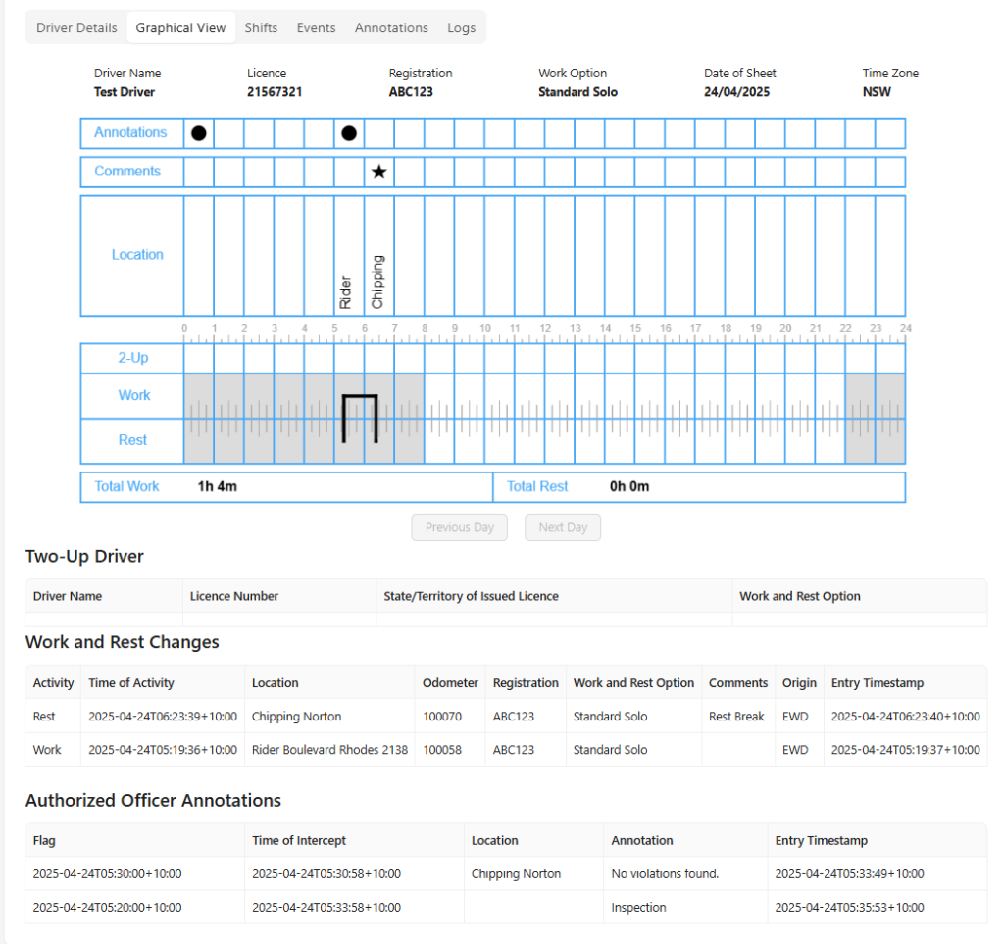This screenshot has height=944, width=1004.
Task: Click the NSW time zone value
Action: pyautogui.click(x=876, y=91)
